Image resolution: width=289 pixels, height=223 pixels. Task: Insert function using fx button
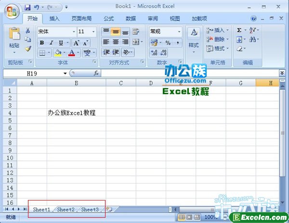tap(96, 73)
